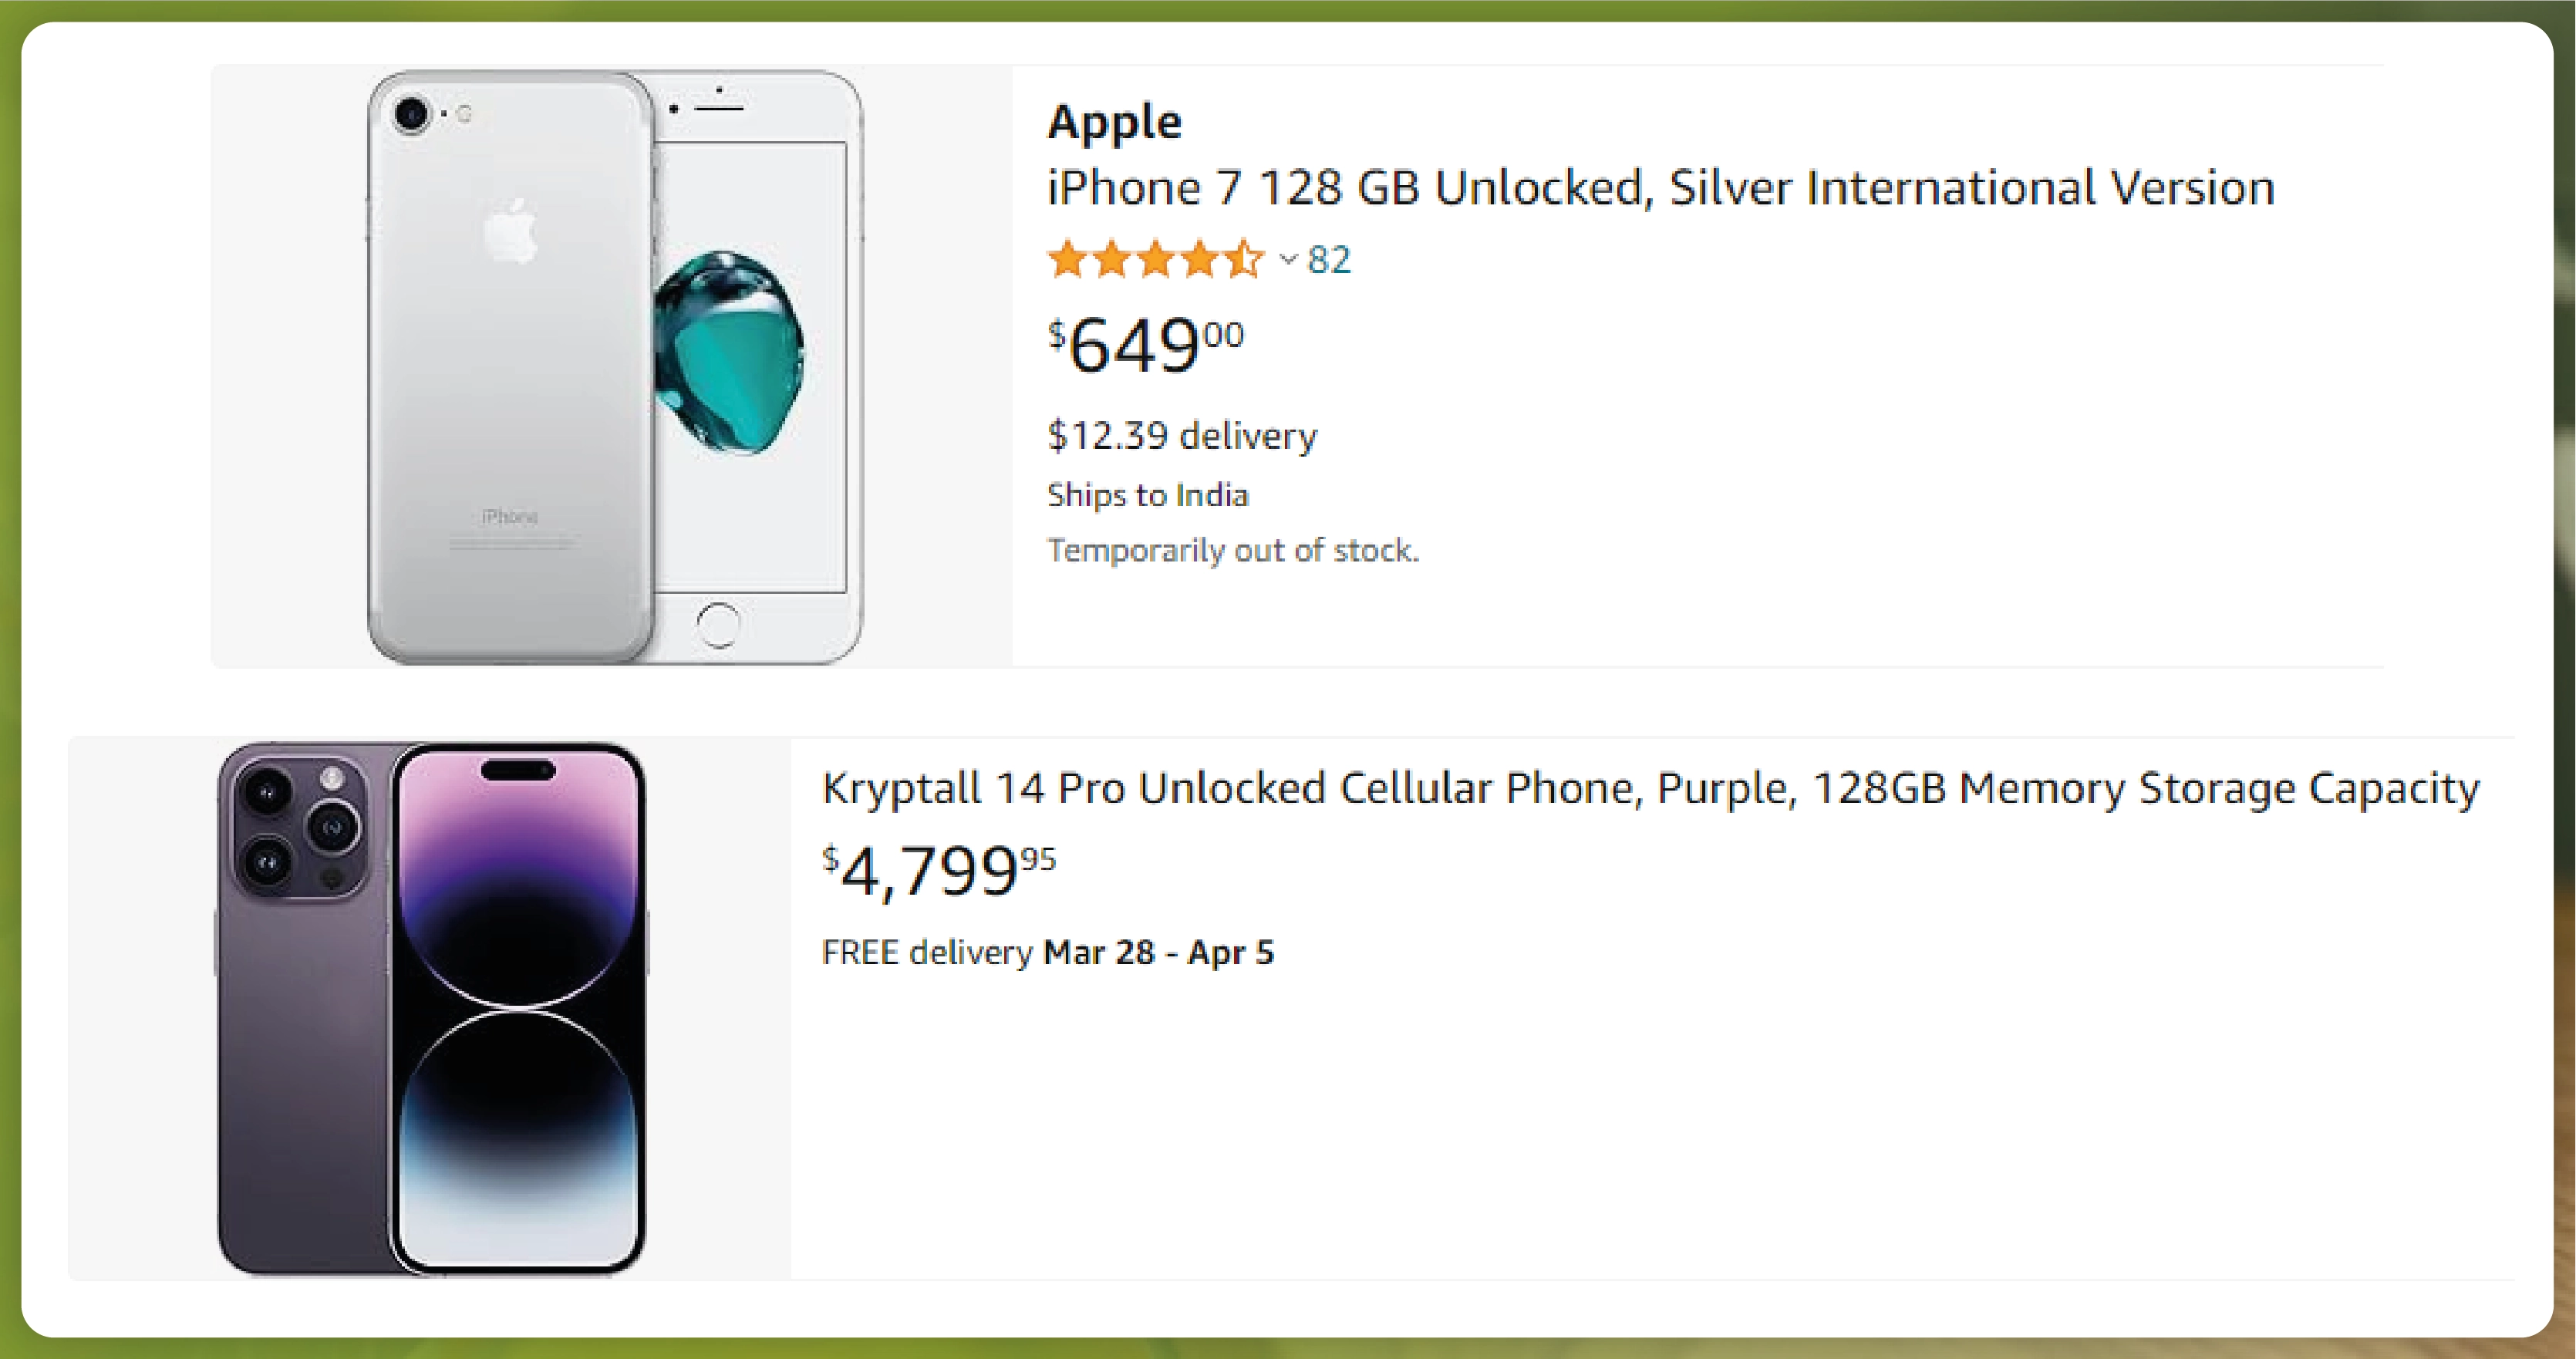Click the iPhone 7 home button circle
The image size is (2576, 1359).
point(718,625)
